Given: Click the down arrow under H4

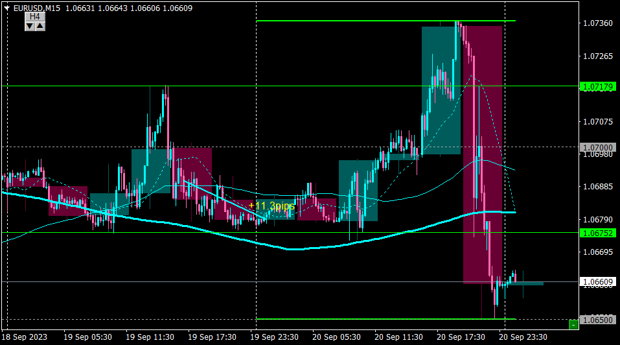Looking at the screenshot, I should (x=30, y=27).
